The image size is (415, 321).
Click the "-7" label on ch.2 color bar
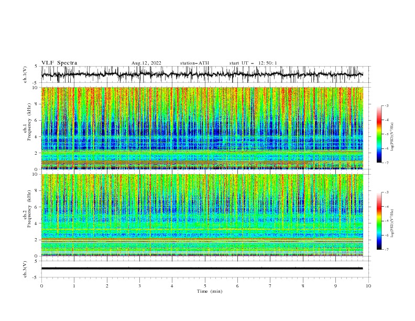point(387,250)
